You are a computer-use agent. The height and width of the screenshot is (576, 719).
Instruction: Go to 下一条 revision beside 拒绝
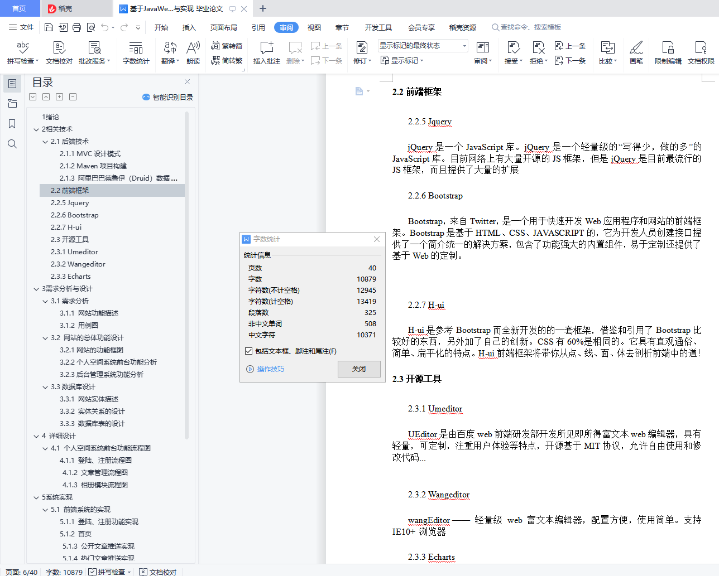click(570, 60)
